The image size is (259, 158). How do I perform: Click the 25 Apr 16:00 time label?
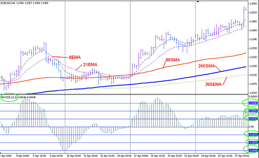click(225, 156)
